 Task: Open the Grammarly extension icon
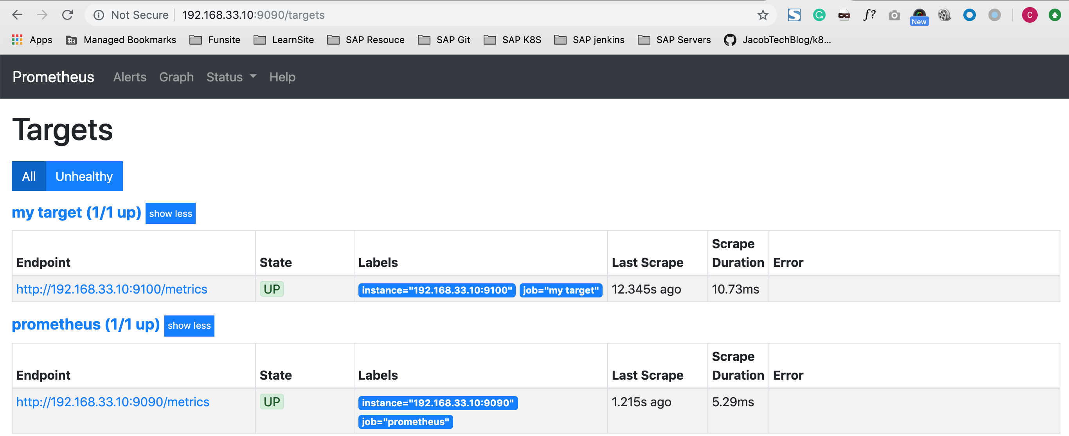pos(819,15)
